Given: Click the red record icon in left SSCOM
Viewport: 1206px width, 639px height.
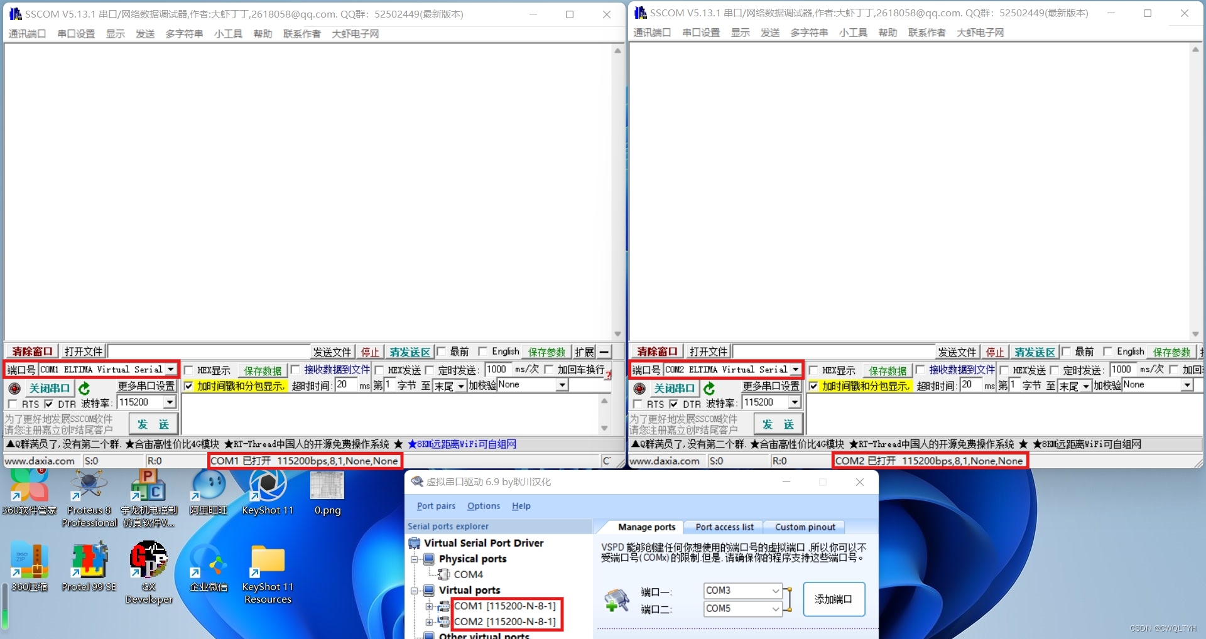Looking at the screenshot, I should point(14,389).
